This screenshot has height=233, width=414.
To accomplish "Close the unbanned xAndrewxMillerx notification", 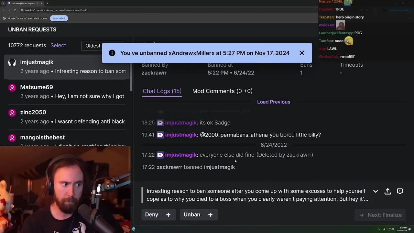I will [302, 53].
